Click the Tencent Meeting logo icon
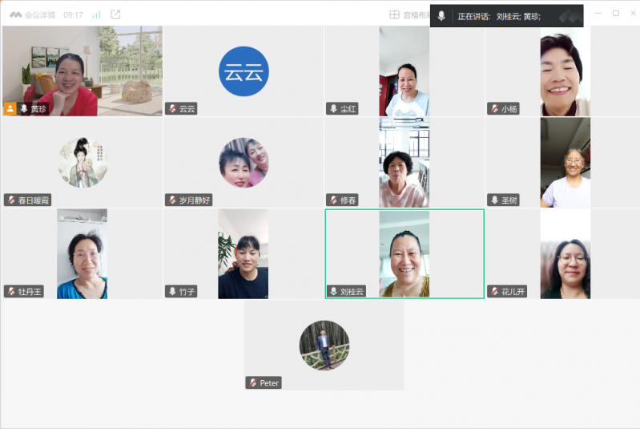Image resolution: width=640 pixels, height=429 pixels. [15, 14]
